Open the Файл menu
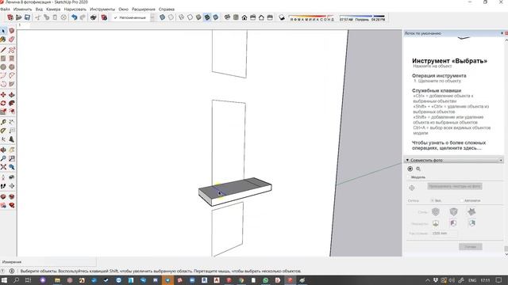Screen dimensions: 508x285 6,9
